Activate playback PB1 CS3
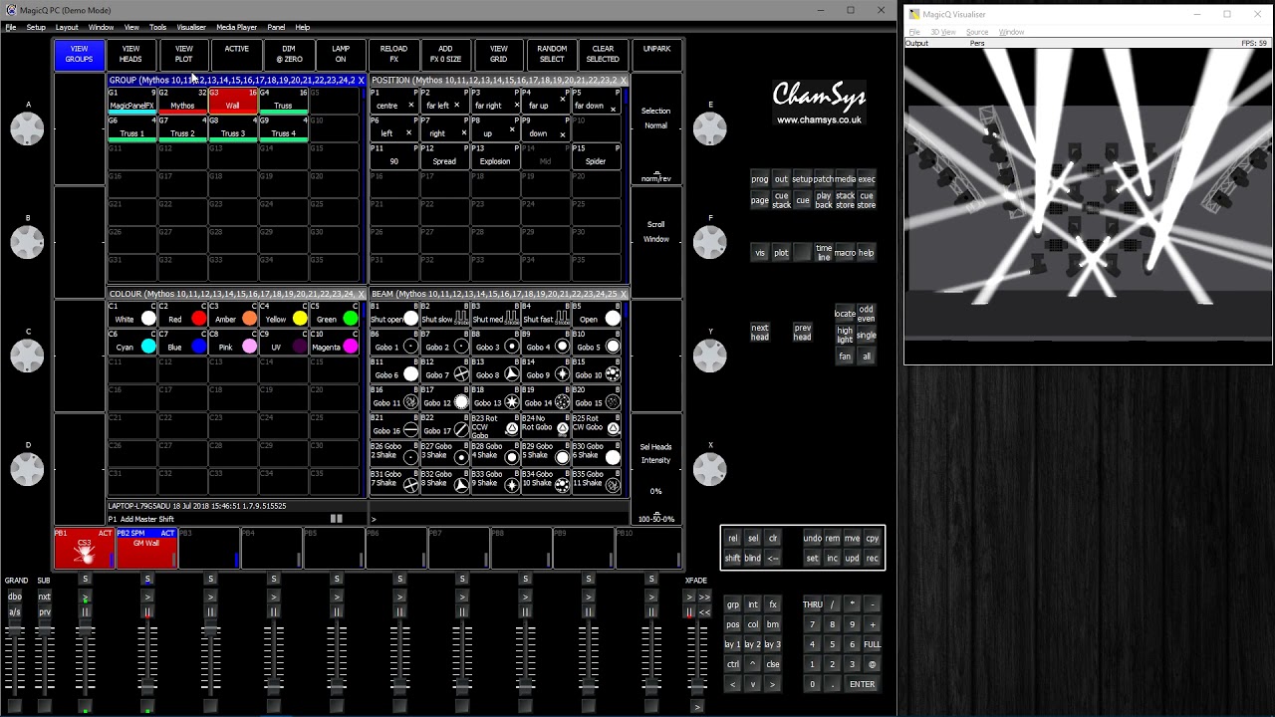 (x=85, y=548)
